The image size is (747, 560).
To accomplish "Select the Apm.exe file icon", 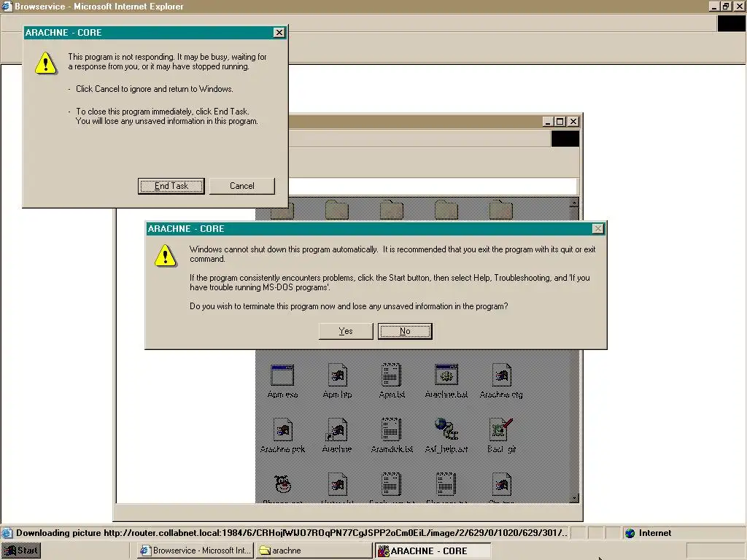I will (282, 376).
